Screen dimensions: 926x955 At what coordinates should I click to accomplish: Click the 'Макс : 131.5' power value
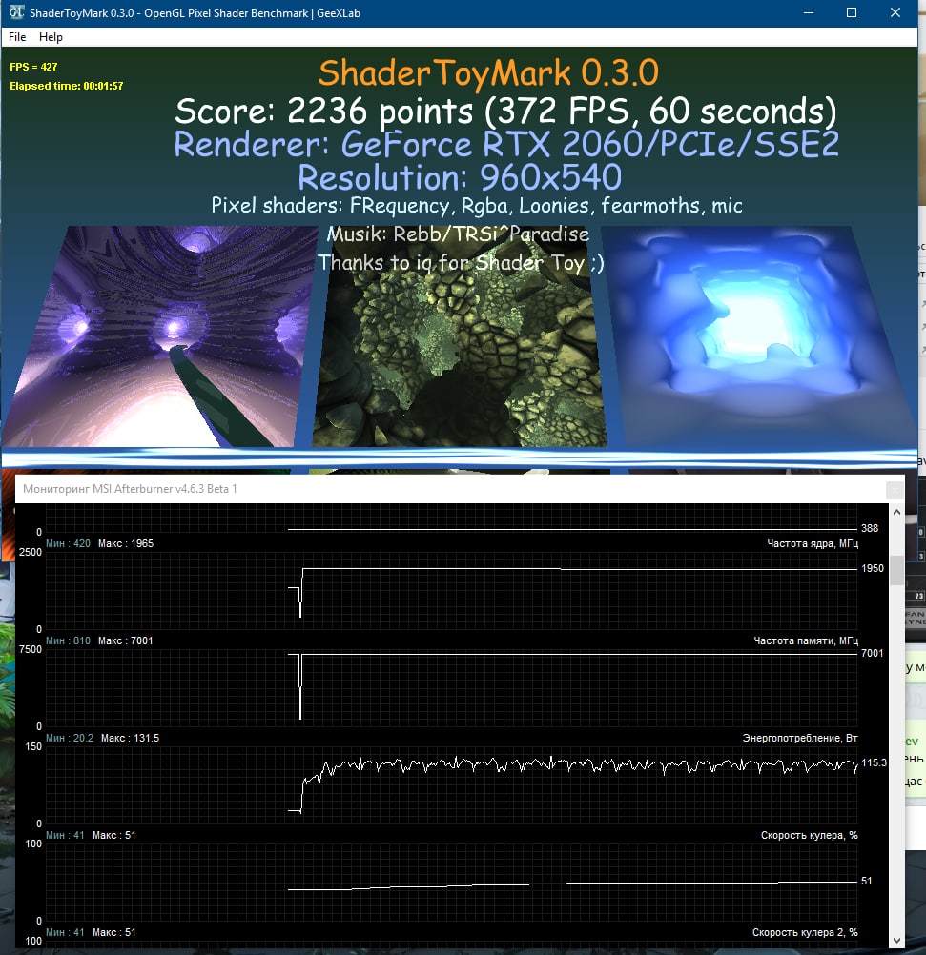coord(130,738)
